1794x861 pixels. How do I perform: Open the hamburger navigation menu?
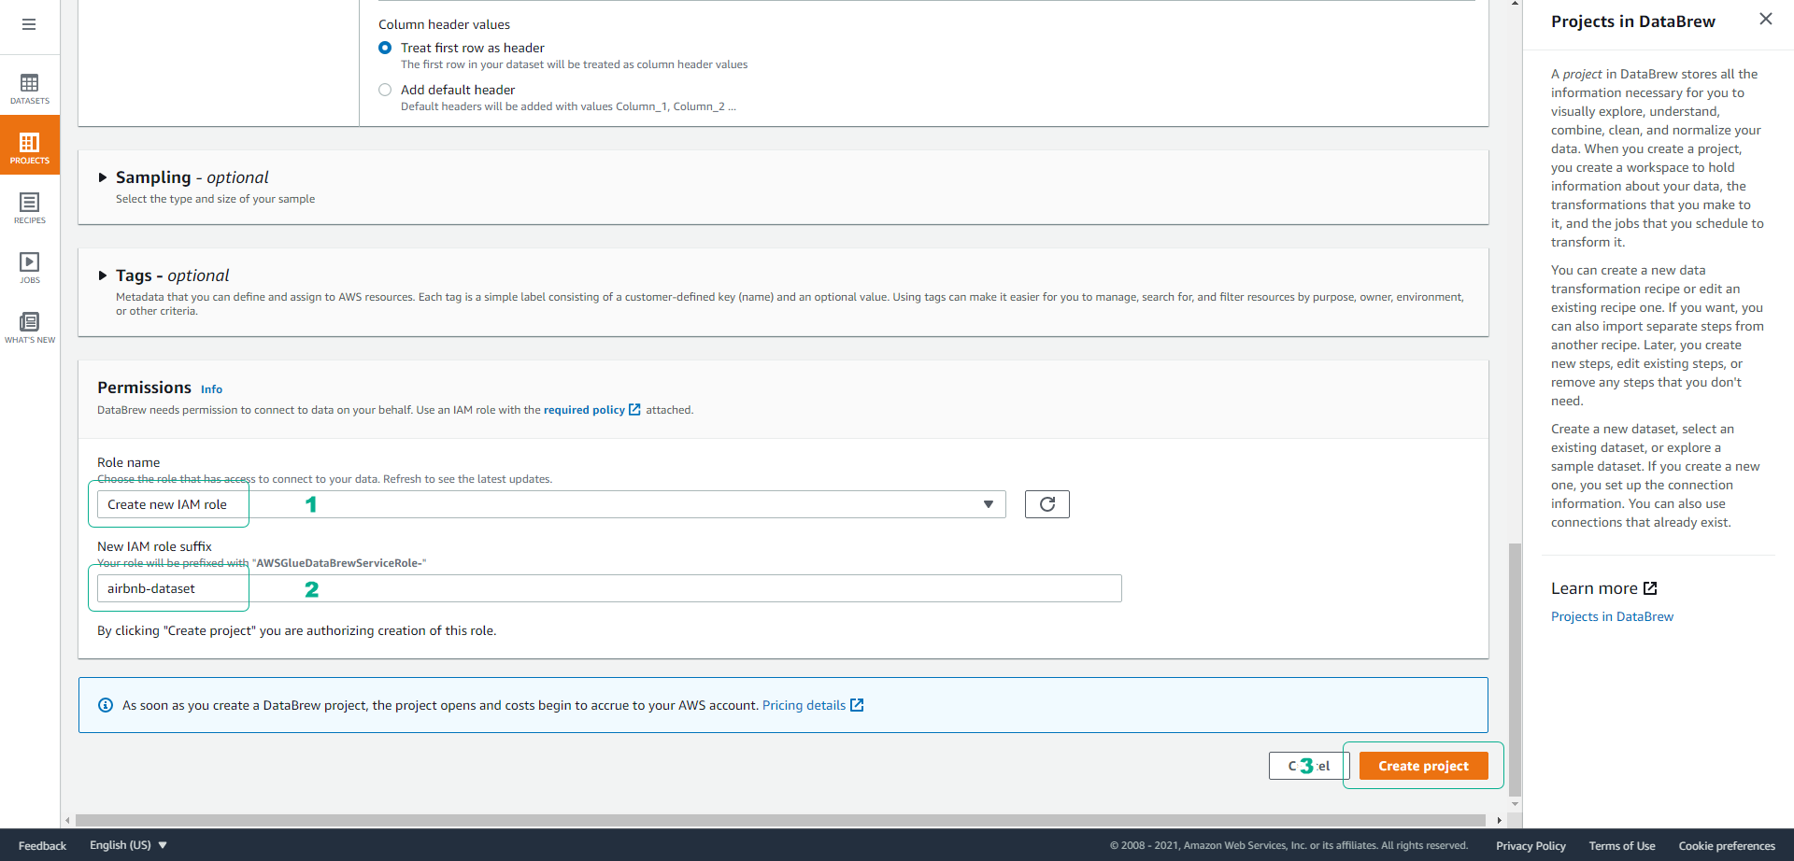click(29, 24)
